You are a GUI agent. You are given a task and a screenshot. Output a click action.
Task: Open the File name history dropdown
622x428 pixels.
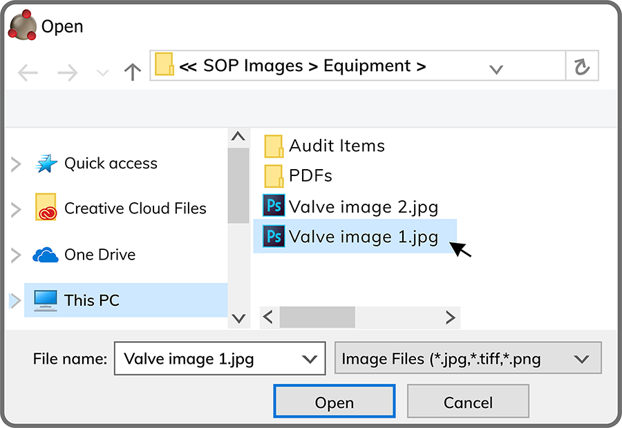pyautogui.click(x=309, y=360)
